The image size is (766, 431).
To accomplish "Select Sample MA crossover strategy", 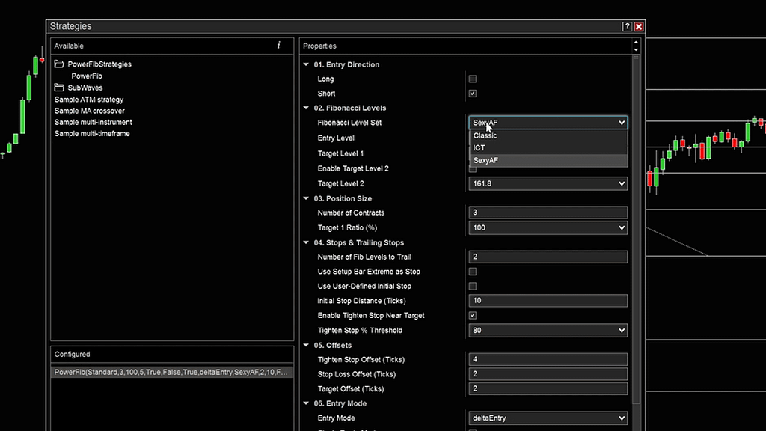I will [91, 111].
